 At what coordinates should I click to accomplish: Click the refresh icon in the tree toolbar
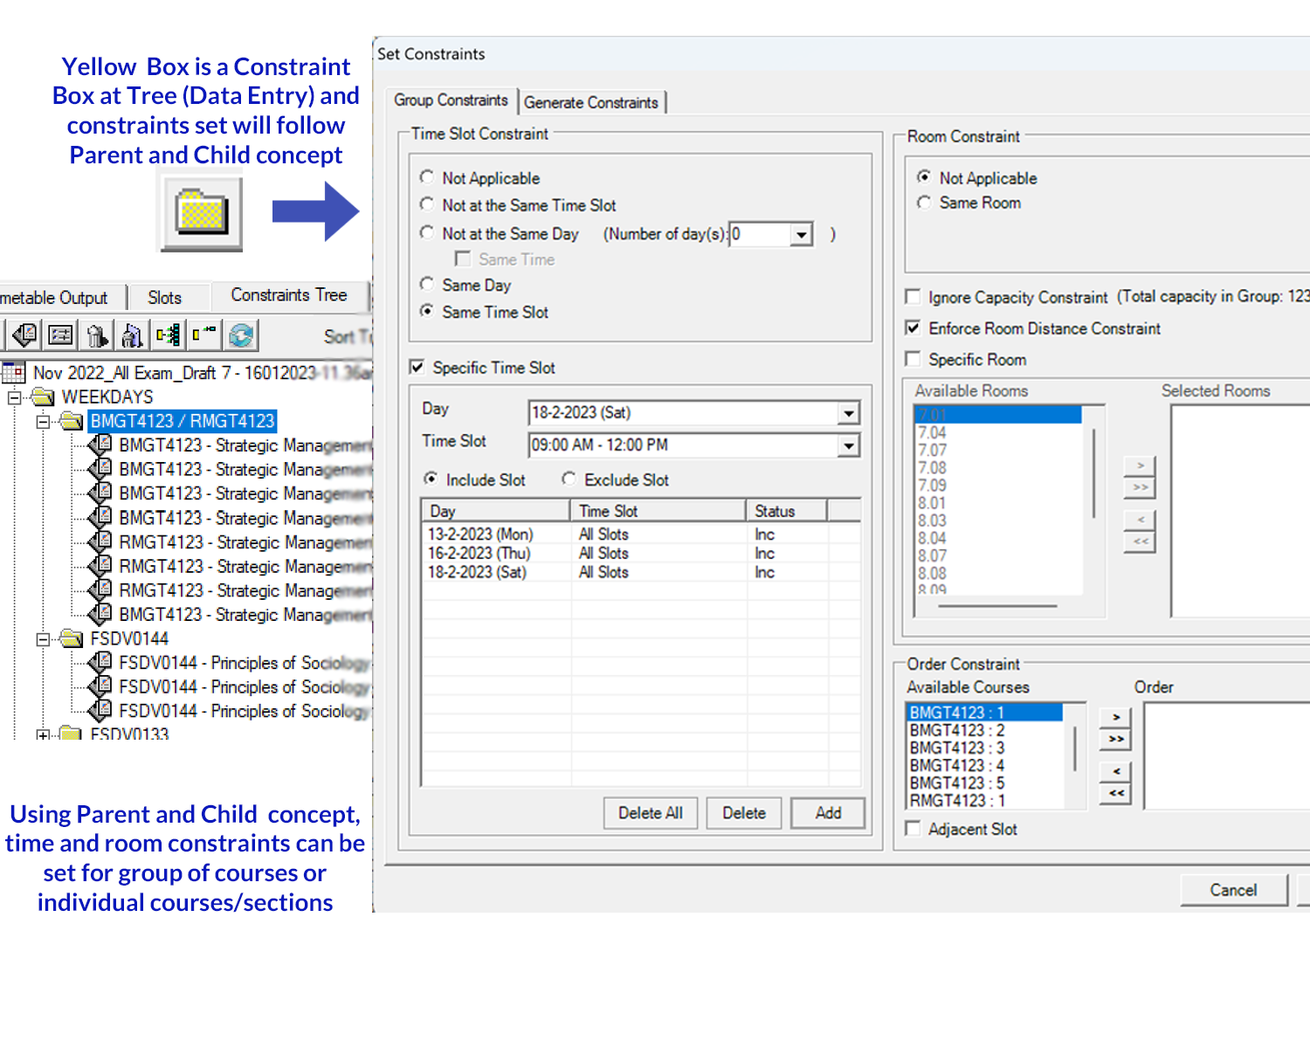tap(241, 335)
